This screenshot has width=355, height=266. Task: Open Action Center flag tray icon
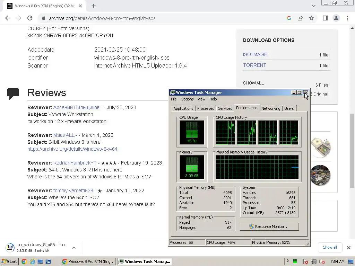305,261
